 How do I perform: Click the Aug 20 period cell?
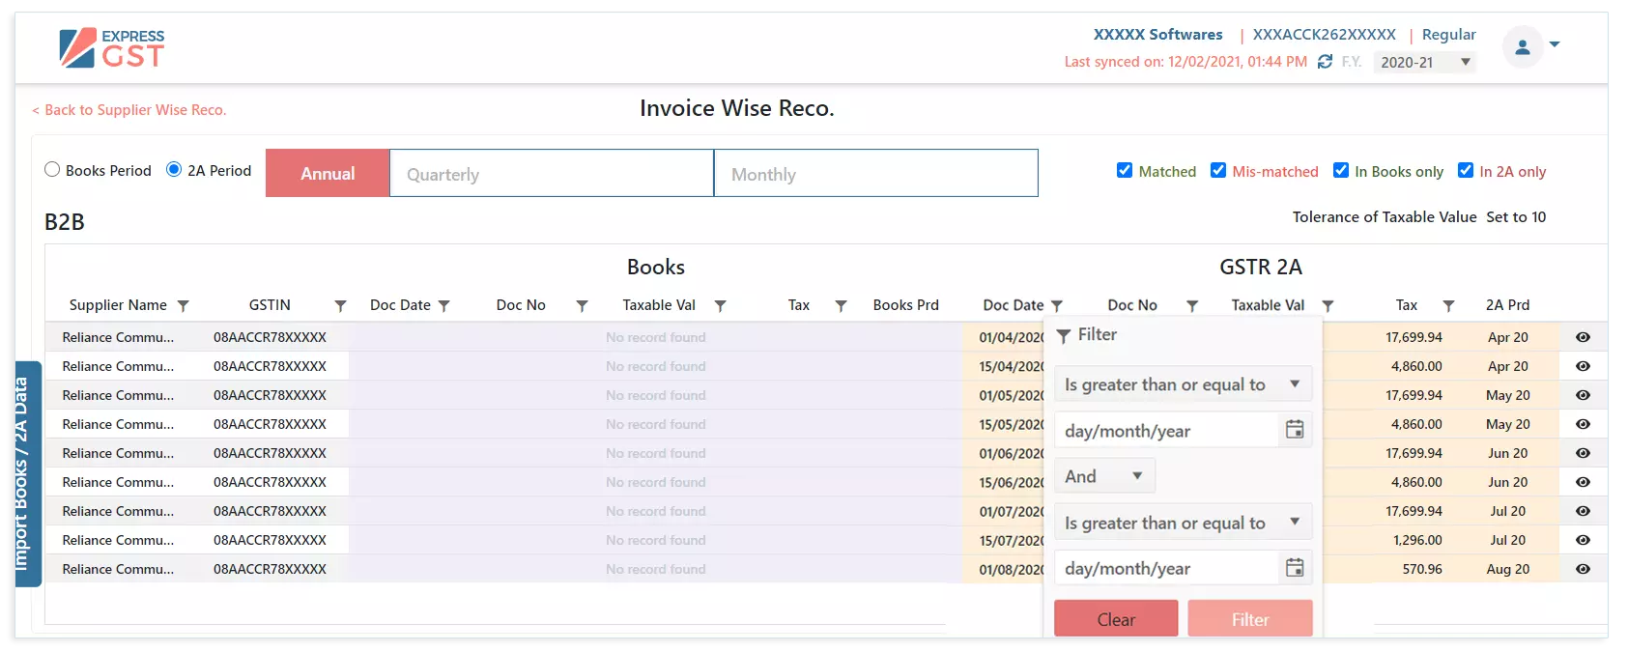(1507, 569)
